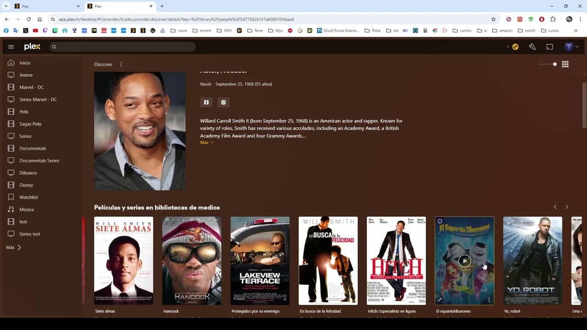Toggle selection circle on El espantatiburones
The width and height of the screenshot is (587, 330).
440,222
